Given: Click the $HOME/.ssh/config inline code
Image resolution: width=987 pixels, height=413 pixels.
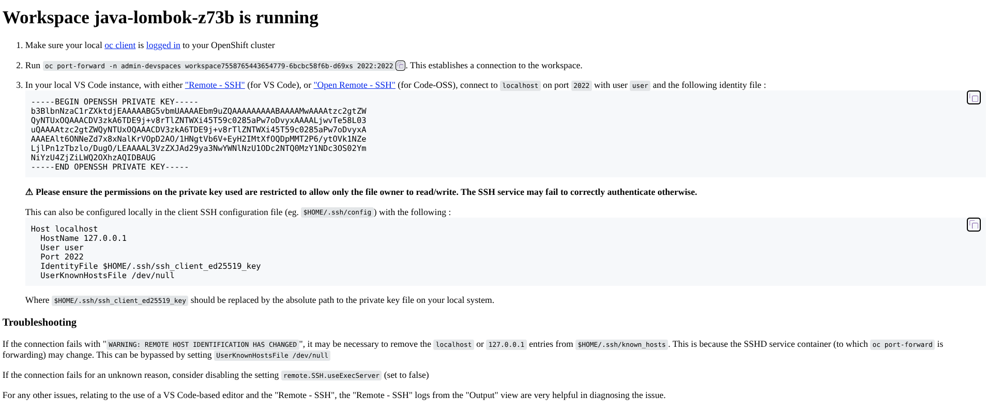Looking at the screenshot, I should click(x=337, y=212).
